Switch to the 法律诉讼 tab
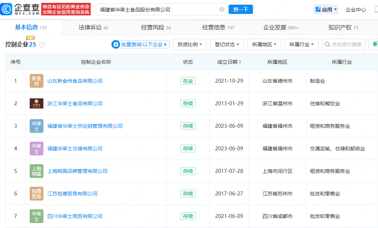 pyautogui.click(x=93, y=28)
